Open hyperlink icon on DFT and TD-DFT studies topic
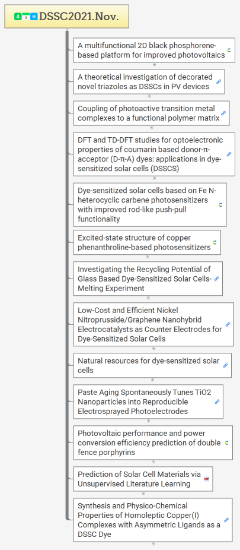This screenshot has width=240, height=550. 229,154
